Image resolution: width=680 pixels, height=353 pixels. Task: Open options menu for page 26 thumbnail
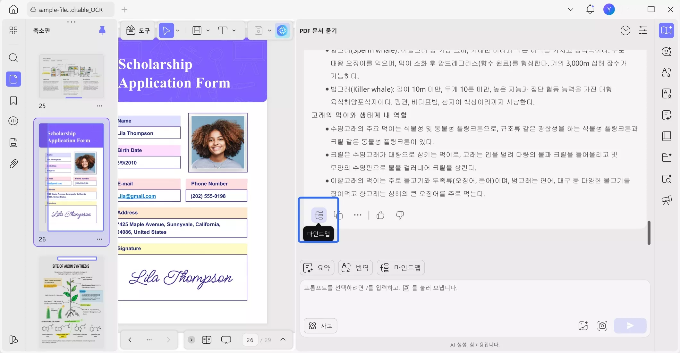[x=99, y=239]
